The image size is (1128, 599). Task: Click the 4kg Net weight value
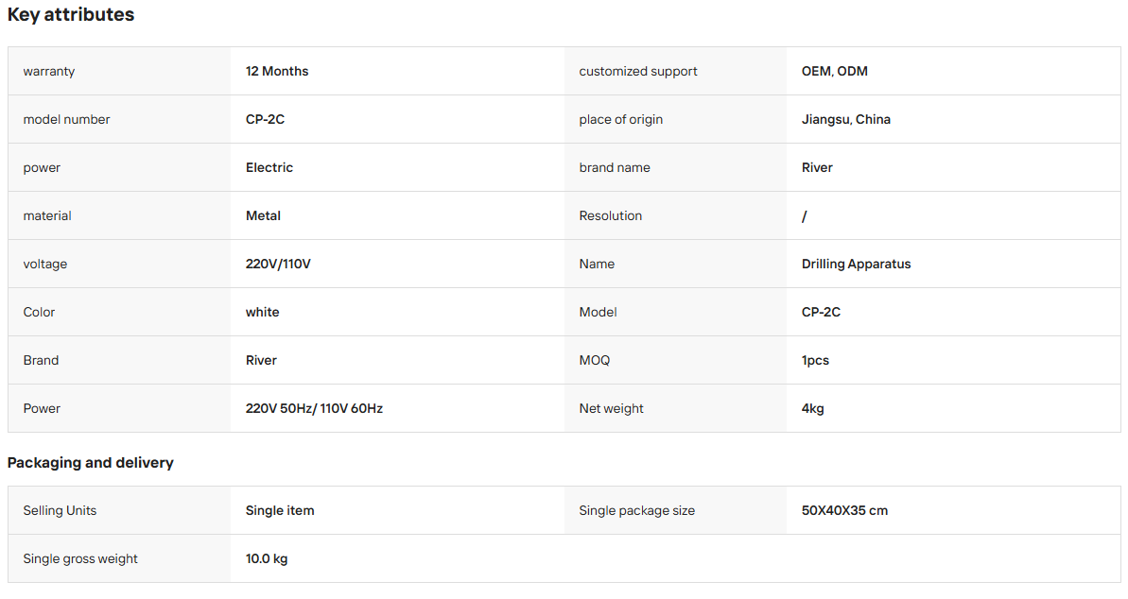click(813, 408)
